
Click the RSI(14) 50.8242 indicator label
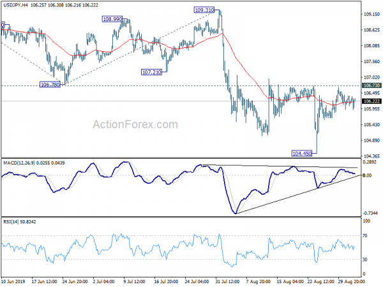(20, 221)
